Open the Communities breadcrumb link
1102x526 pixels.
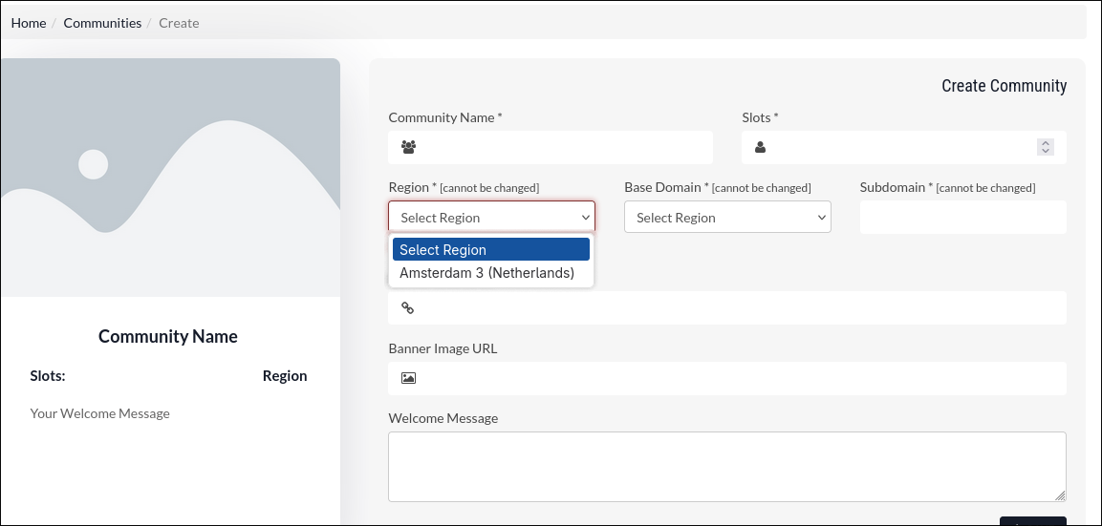click(102, 23)
